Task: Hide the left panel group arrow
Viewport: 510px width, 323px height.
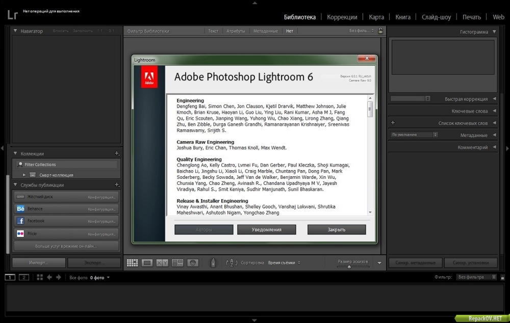Action: (2, 148)
